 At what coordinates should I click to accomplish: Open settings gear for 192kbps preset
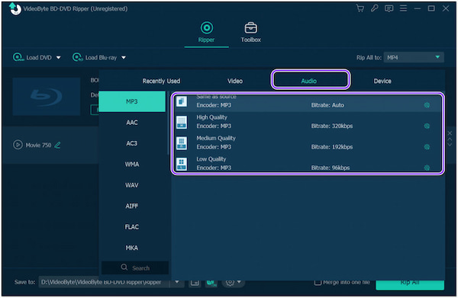point(427,146)
